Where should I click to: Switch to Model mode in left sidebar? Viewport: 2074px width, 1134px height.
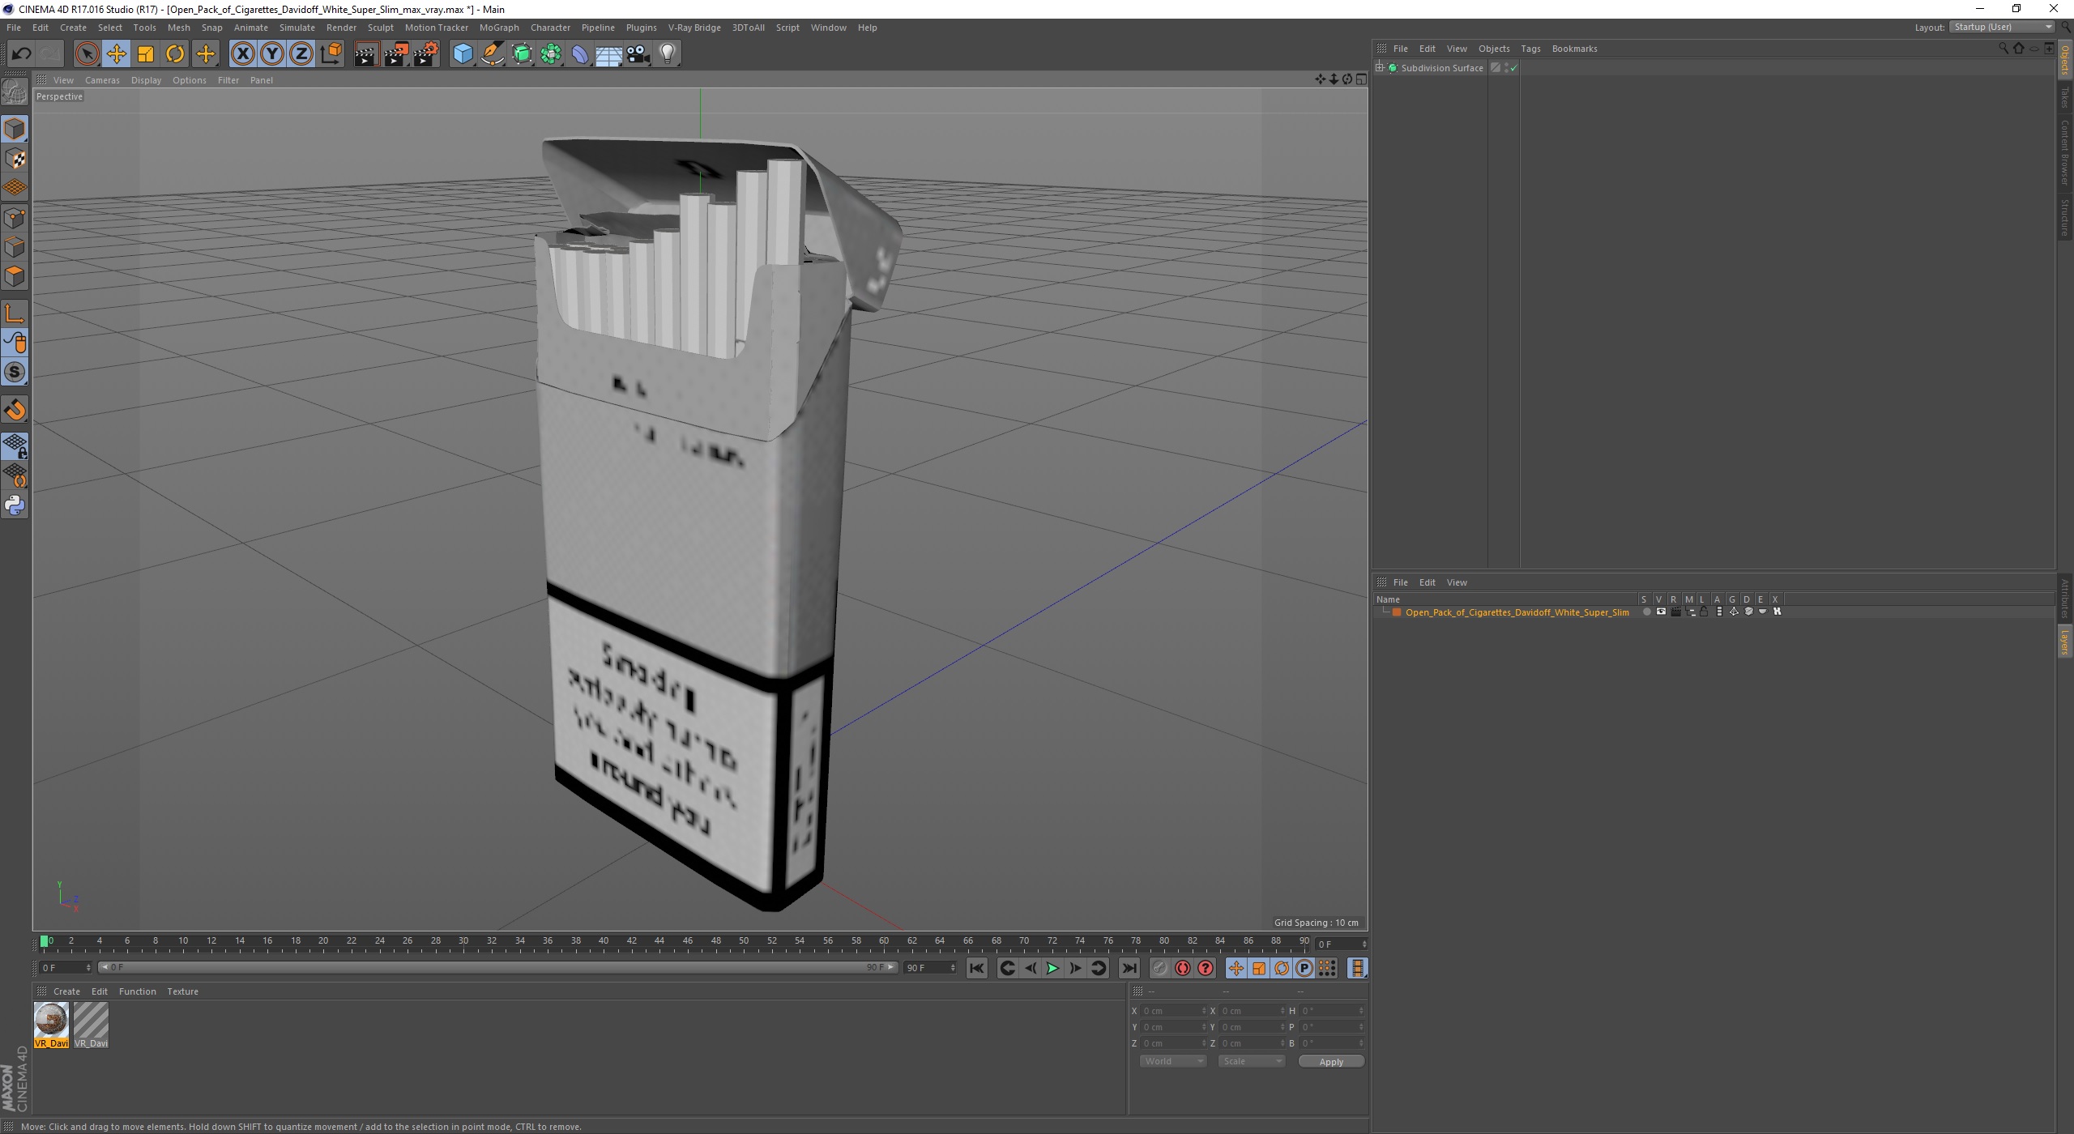(x=15, y=129)
